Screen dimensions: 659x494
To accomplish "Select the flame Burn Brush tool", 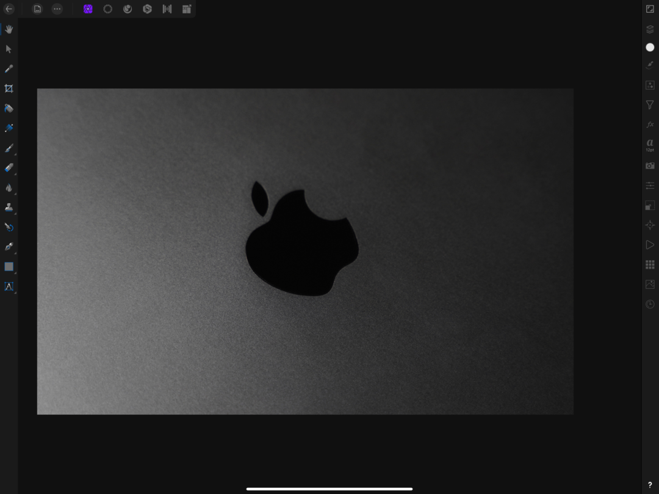I will [x=9, y=187].
